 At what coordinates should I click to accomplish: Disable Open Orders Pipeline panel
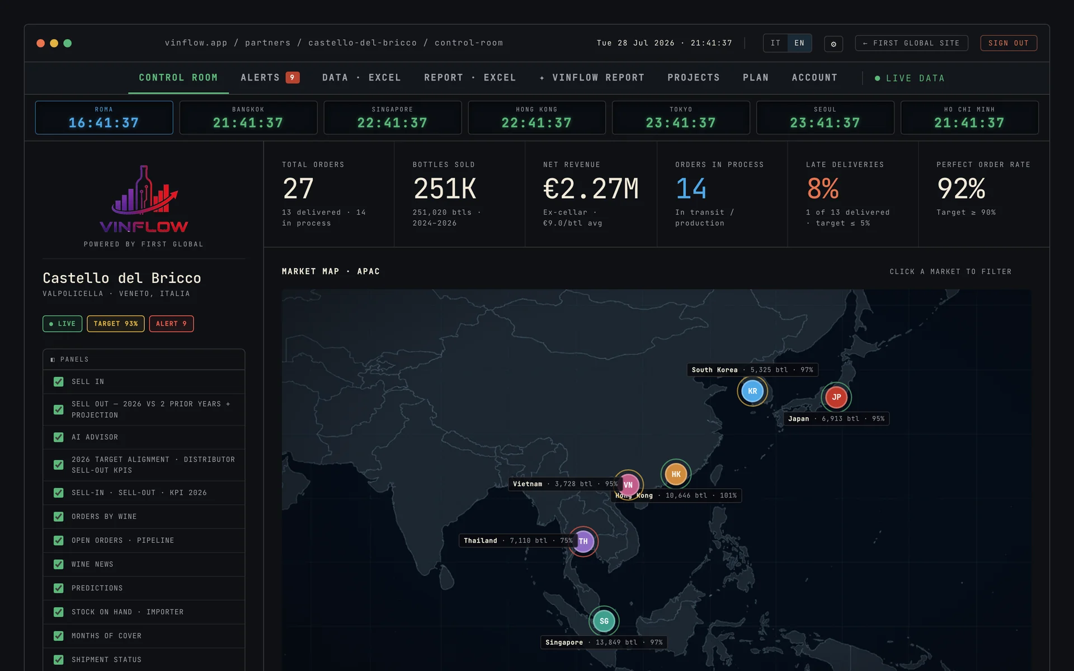(58, 540)
